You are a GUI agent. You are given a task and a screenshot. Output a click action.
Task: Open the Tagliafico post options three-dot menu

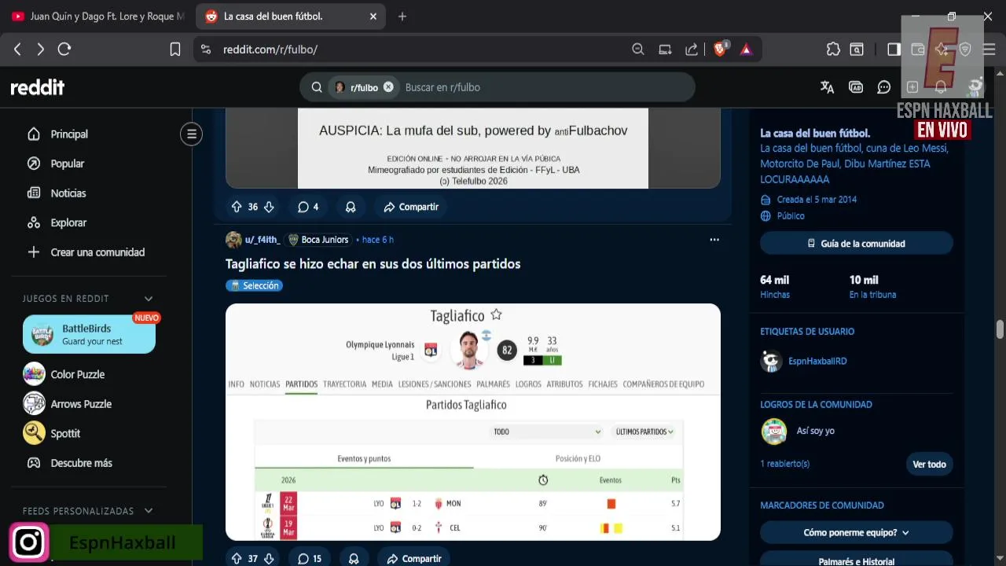(714, 240)
